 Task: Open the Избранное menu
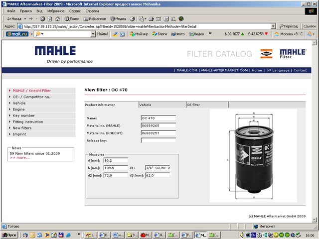pos(56,11)
